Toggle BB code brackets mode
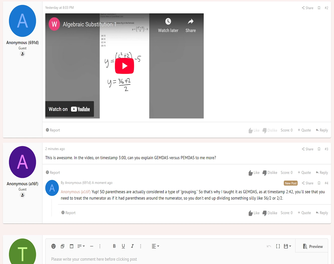 (x=278, y=246)
